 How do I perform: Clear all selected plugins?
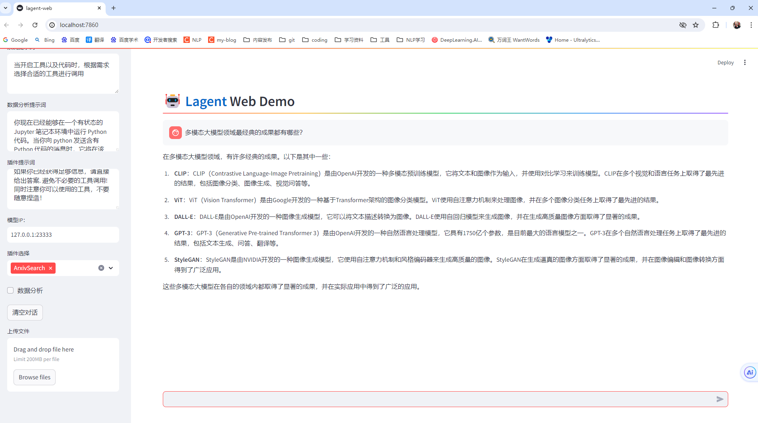pyautogui.click(x=101, y=268)
